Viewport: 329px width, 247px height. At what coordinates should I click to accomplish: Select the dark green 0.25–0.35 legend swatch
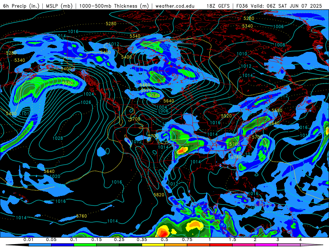[130, 245]
